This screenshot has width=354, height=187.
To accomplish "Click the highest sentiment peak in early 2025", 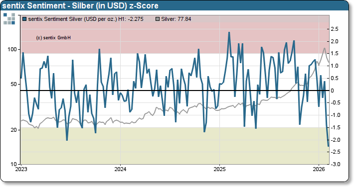I will coord(229,32).
